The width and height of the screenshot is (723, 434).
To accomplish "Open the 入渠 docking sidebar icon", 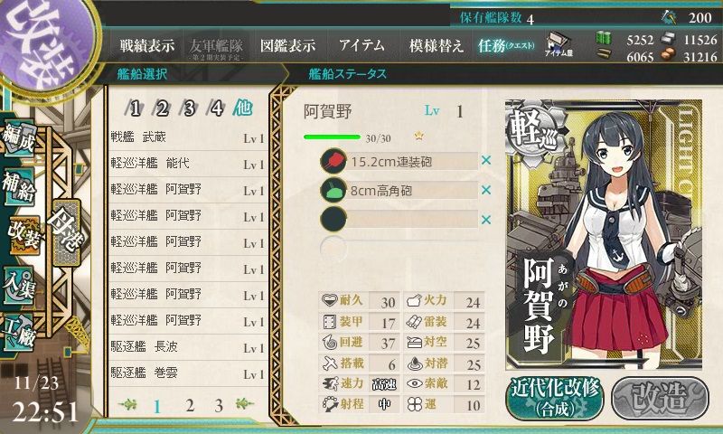I will pos(19,285).
